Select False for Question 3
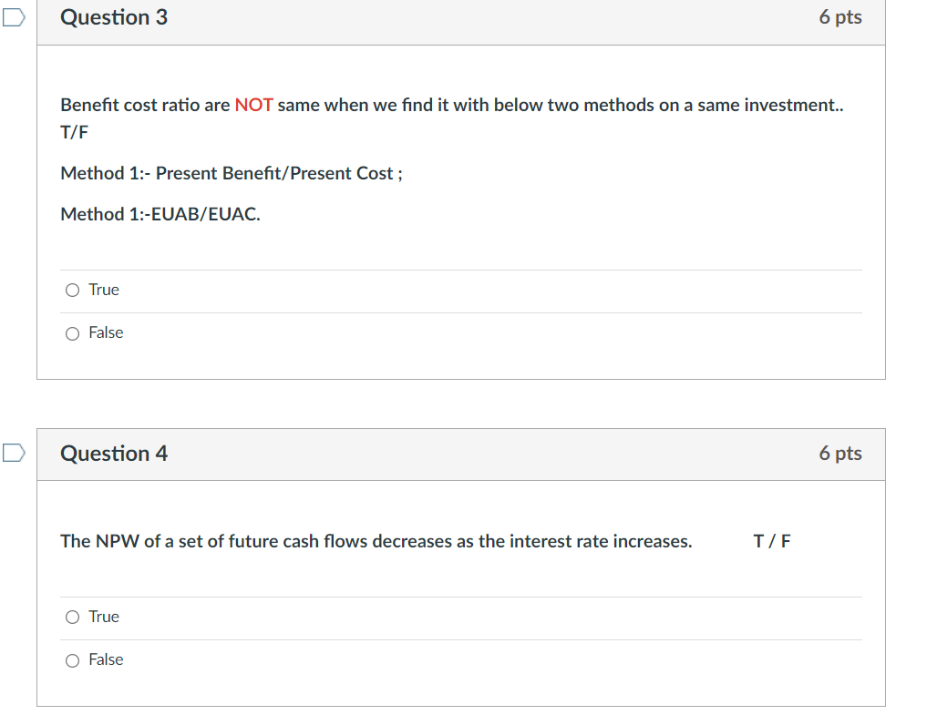 [72, 333]
